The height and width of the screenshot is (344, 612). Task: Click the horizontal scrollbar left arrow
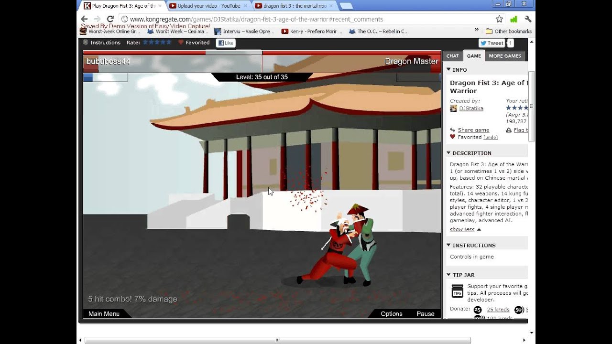80,340
